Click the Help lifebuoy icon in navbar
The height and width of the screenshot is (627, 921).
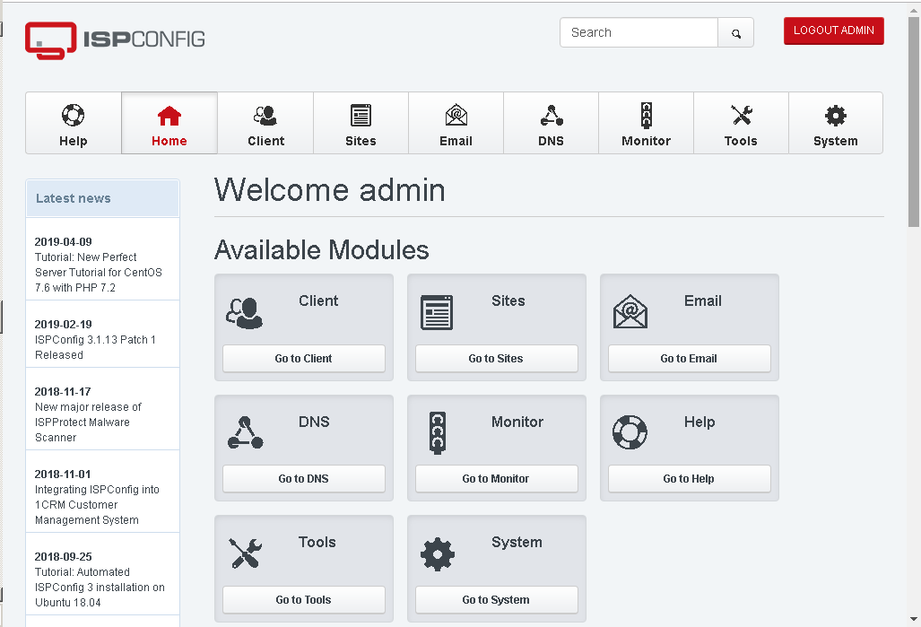point(74,115)
